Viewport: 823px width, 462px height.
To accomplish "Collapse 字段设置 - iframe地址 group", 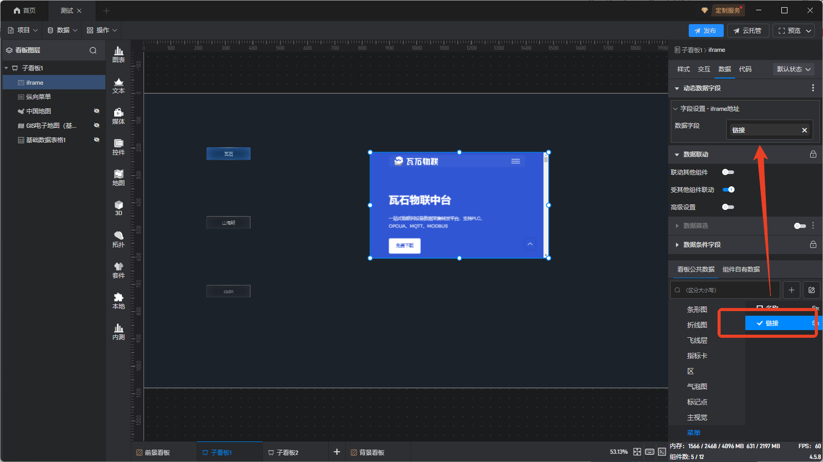I will [x=675, y=109].
